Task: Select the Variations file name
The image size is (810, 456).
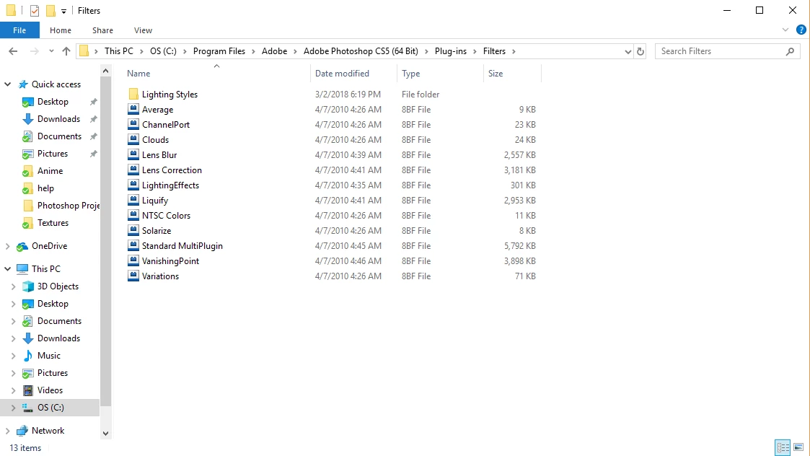Action: pyautogui.click(x=161, y=276)
